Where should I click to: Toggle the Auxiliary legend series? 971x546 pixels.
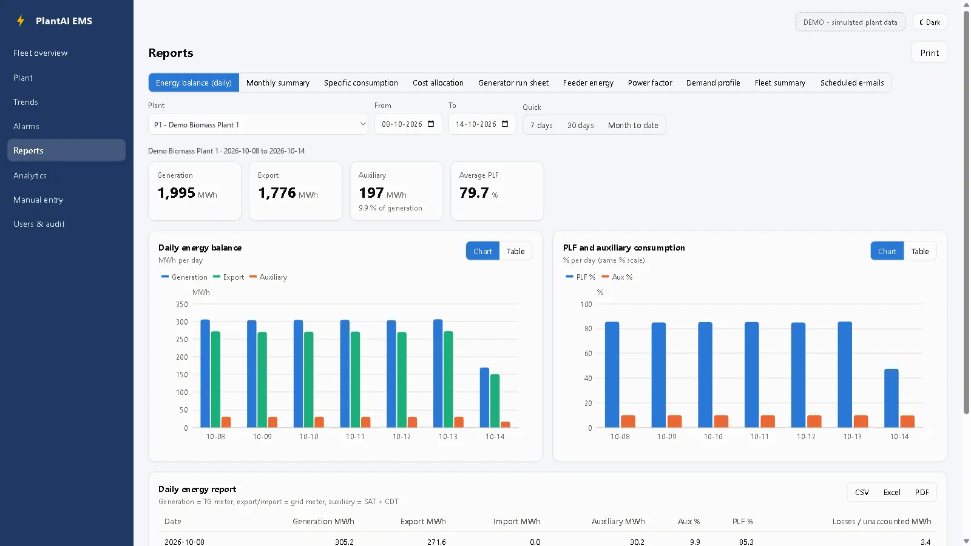click(x=268, y=277)
